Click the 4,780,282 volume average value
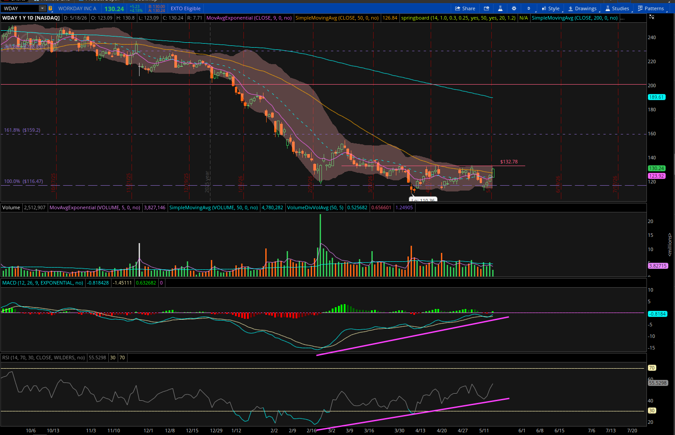 (x=272, y=207)
